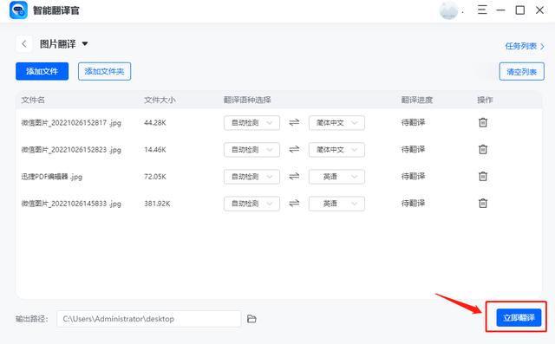Select file name 微信图片_20221026152817.jpg

71,123
